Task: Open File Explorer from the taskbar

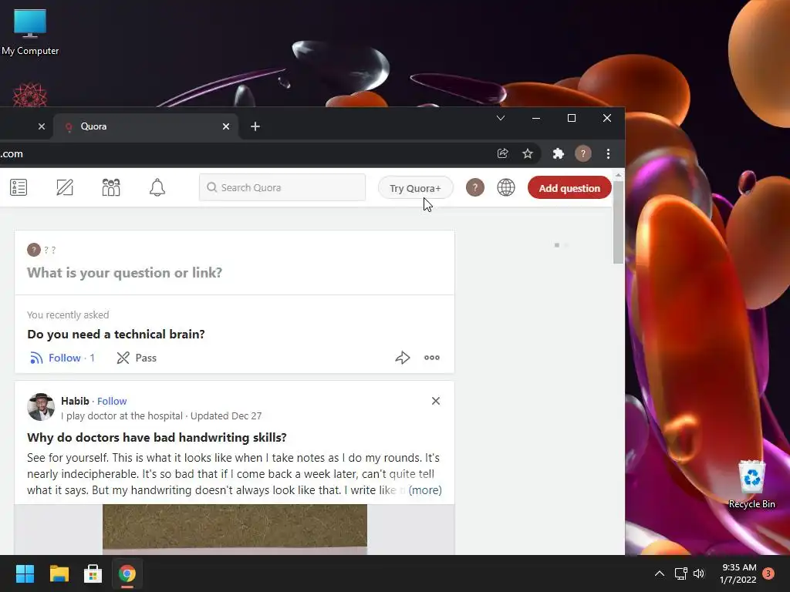Action: (x=59, y=573)
